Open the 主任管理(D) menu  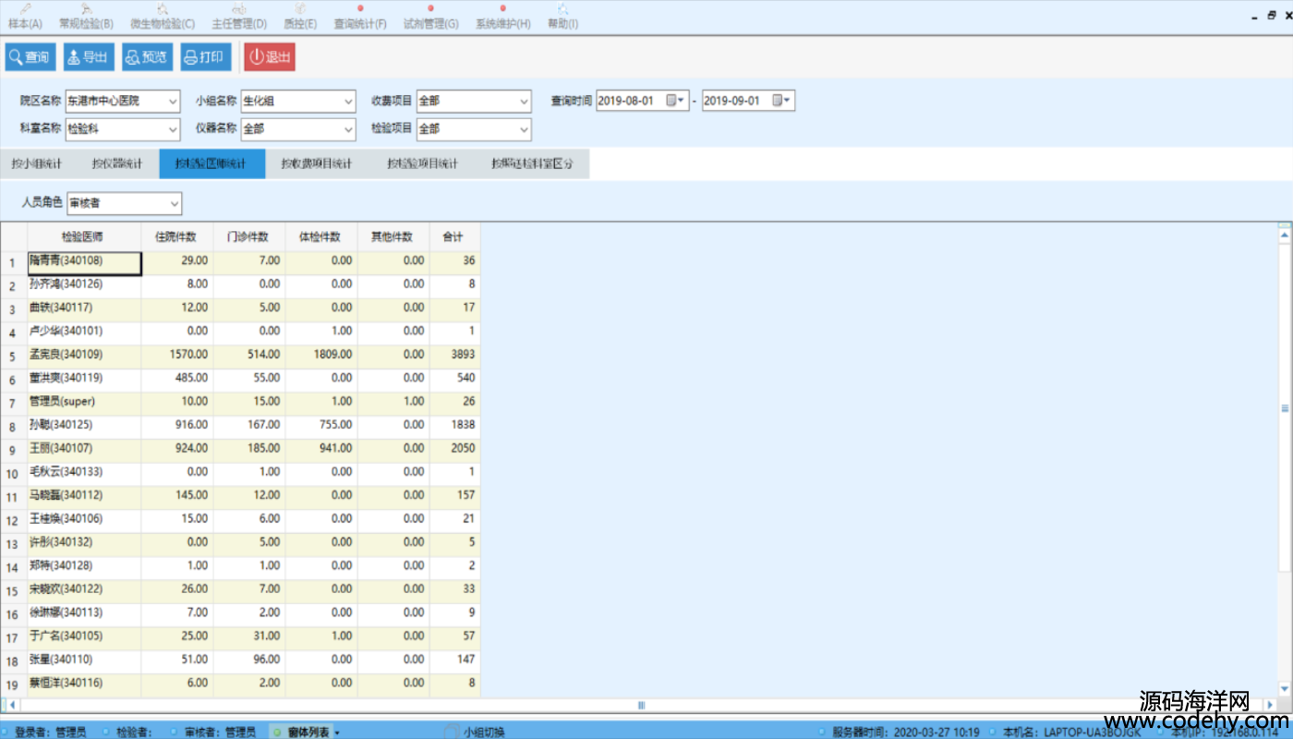coord(238,18)
